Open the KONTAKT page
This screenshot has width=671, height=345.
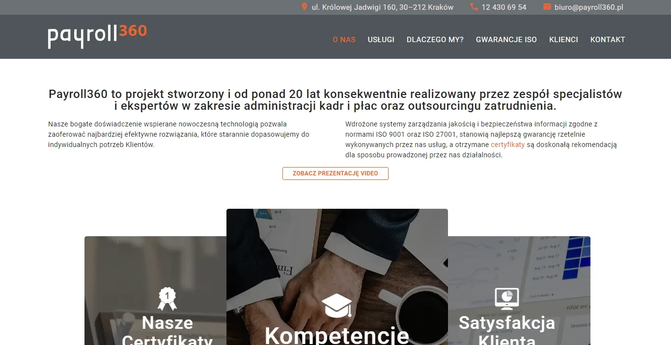click(608, 40)
